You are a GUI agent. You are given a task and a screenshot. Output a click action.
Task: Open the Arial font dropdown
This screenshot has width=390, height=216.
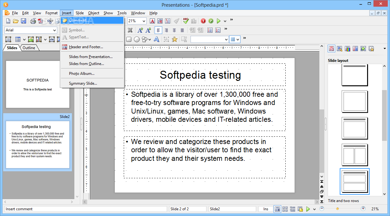click(54, 30)
